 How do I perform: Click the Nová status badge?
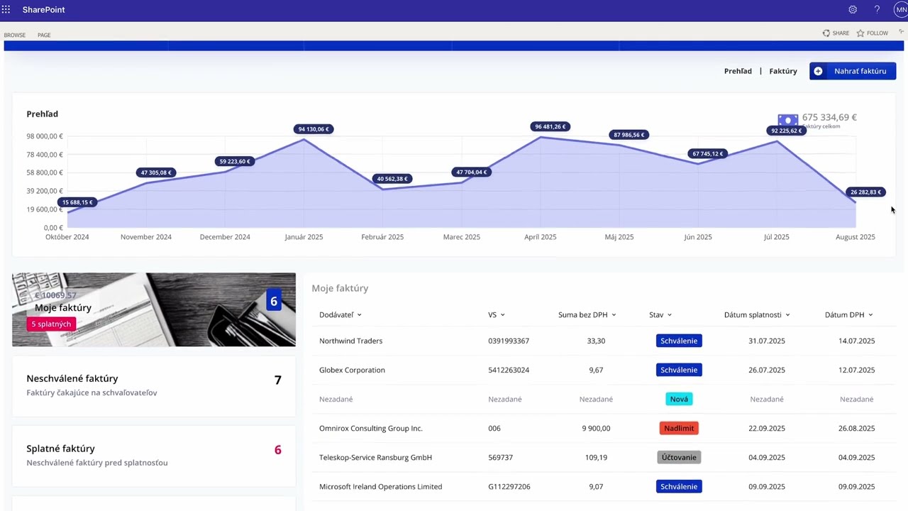[679, 399]
